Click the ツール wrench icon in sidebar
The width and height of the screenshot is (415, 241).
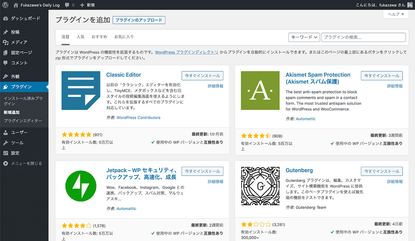coord(5,143)
